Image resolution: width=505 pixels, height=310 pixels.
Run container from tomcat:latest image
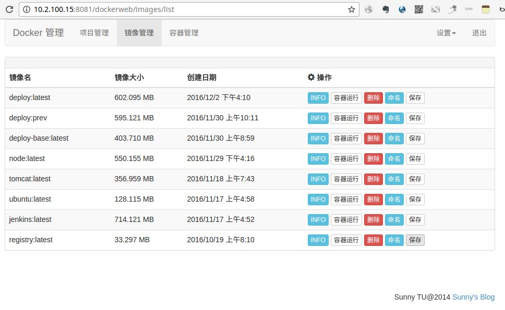(346, 179)
